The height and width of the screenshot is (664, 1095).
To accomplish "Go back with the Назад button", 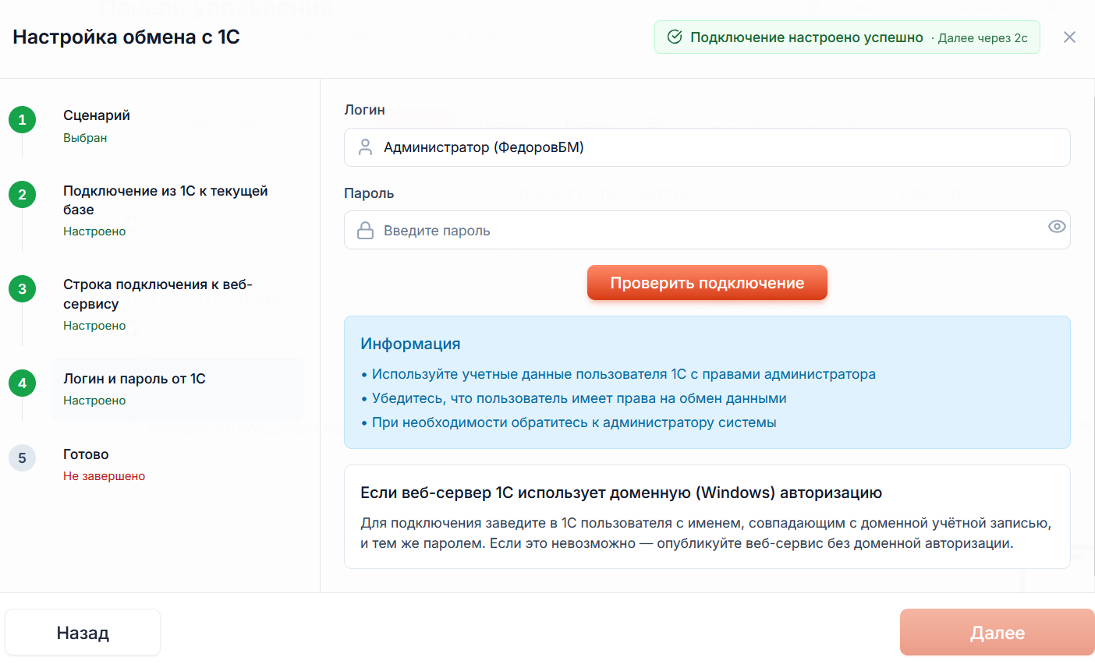I will (x=83, y=633).
